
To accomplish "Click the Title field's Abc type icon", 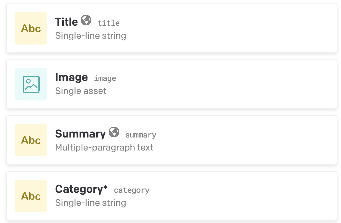I will pyautogui.click(x=31, y=28).
